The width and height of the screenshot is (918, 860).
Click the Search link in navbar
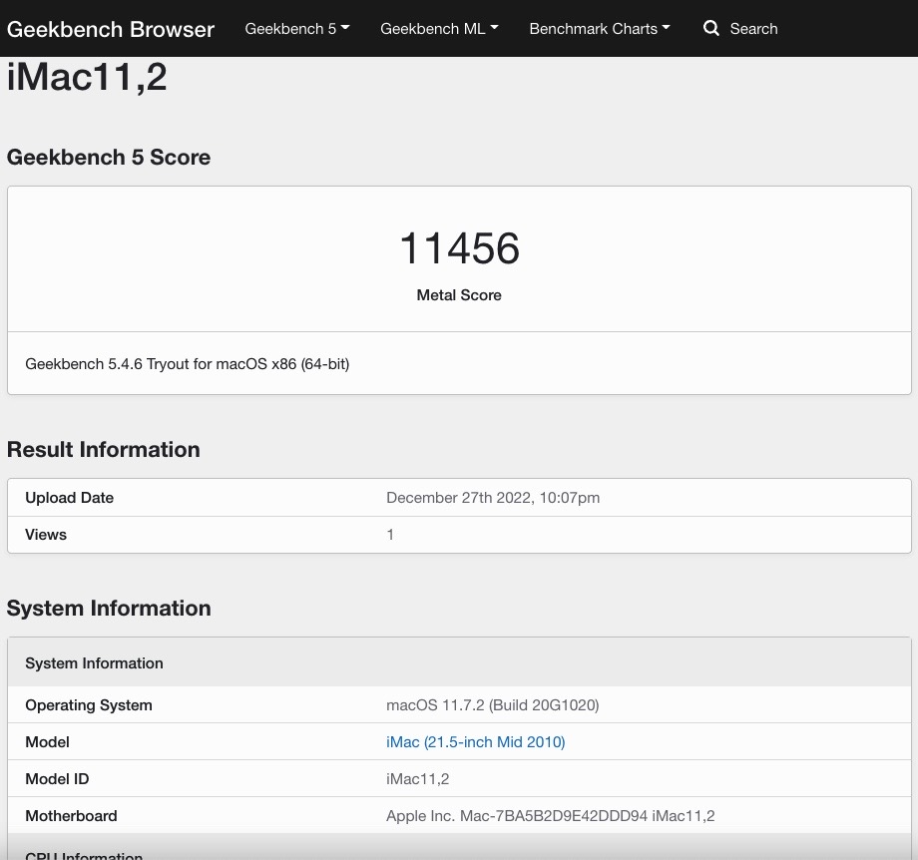click(753, 29)
